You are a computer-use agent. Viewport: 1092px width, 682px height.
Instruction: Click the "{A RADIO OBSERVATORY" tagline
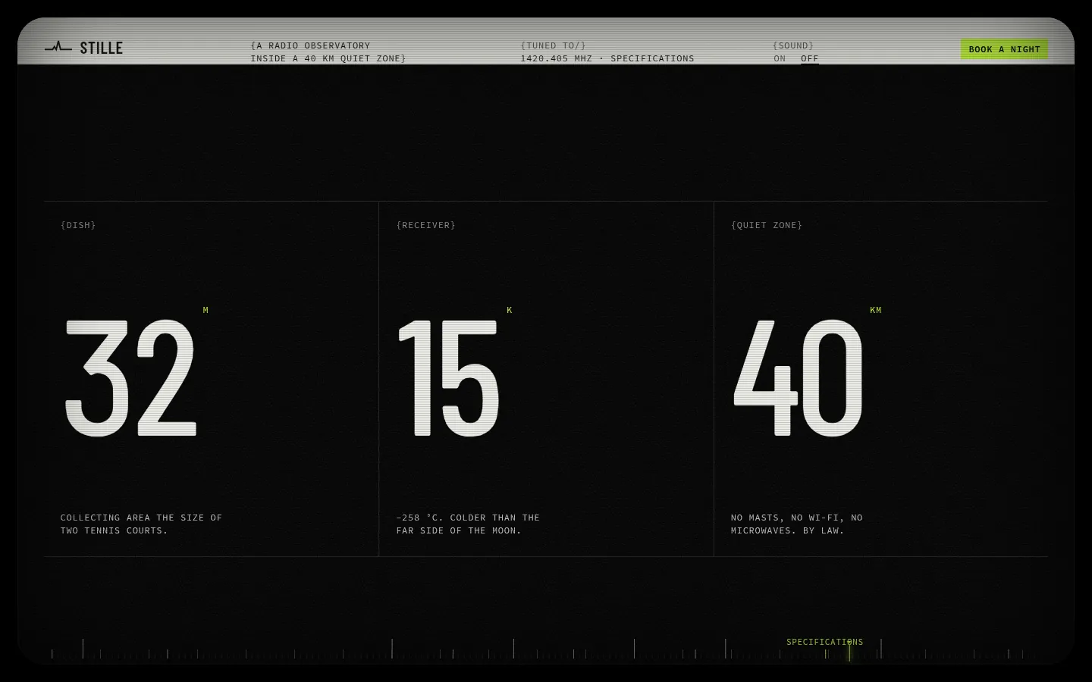311,45
